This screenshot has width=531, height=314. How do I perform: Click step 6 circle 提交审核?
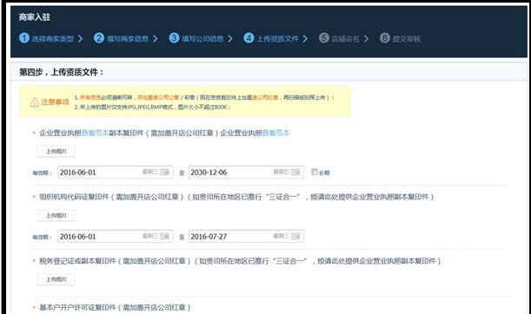coord(385,38)
